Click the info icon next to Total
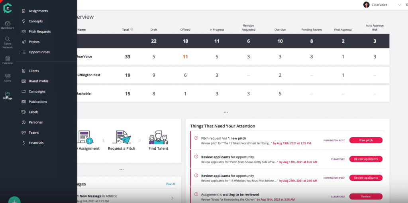 (132, 29)
